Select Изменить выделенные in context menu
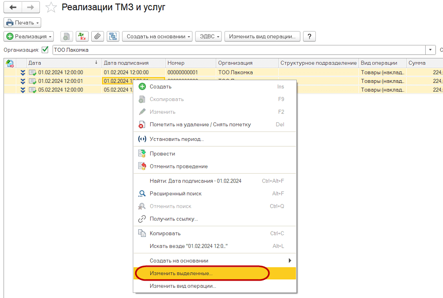 pos(215,274)
